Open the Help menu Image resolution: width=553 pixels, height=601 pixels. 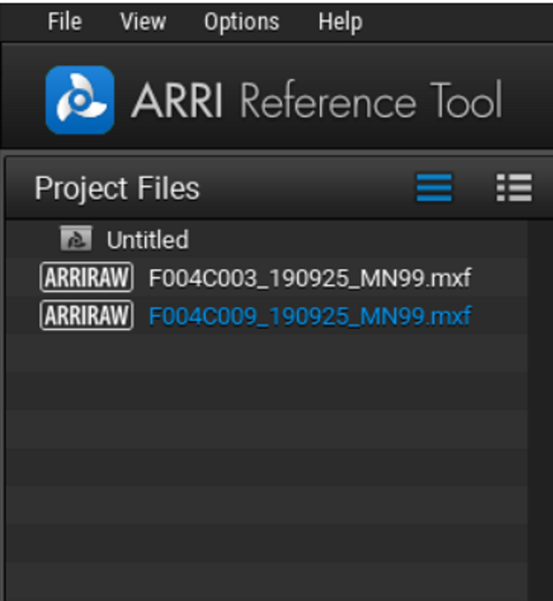[340, 23]
